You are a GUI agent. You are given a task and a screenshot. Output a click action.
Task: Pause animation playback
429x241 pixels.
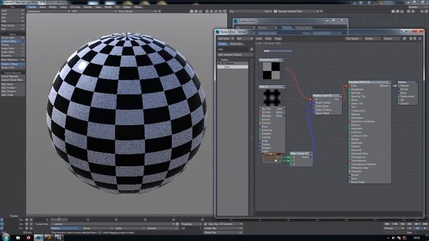click(x=417, y=228)
